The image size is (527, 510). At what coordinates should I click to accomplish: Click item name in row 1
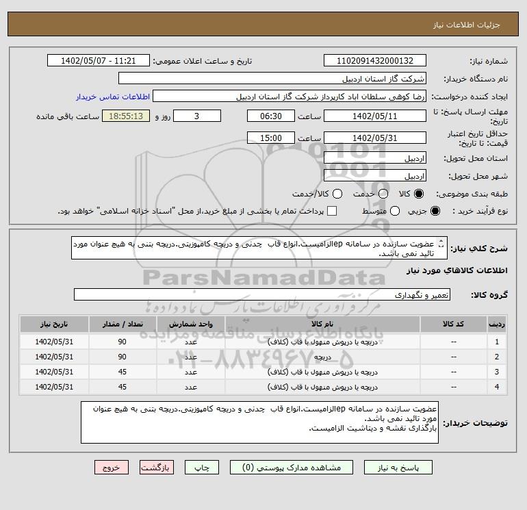point(322,342)
